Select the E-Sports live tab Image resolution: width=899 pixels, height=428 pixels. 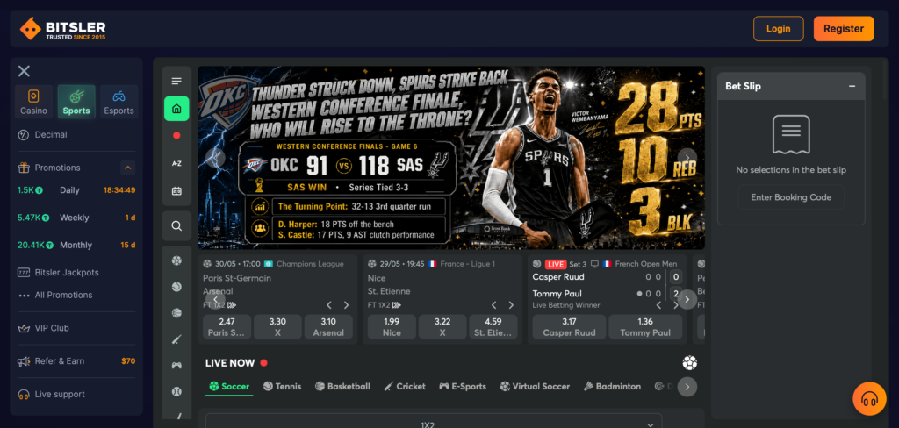[x=463, y=387]
